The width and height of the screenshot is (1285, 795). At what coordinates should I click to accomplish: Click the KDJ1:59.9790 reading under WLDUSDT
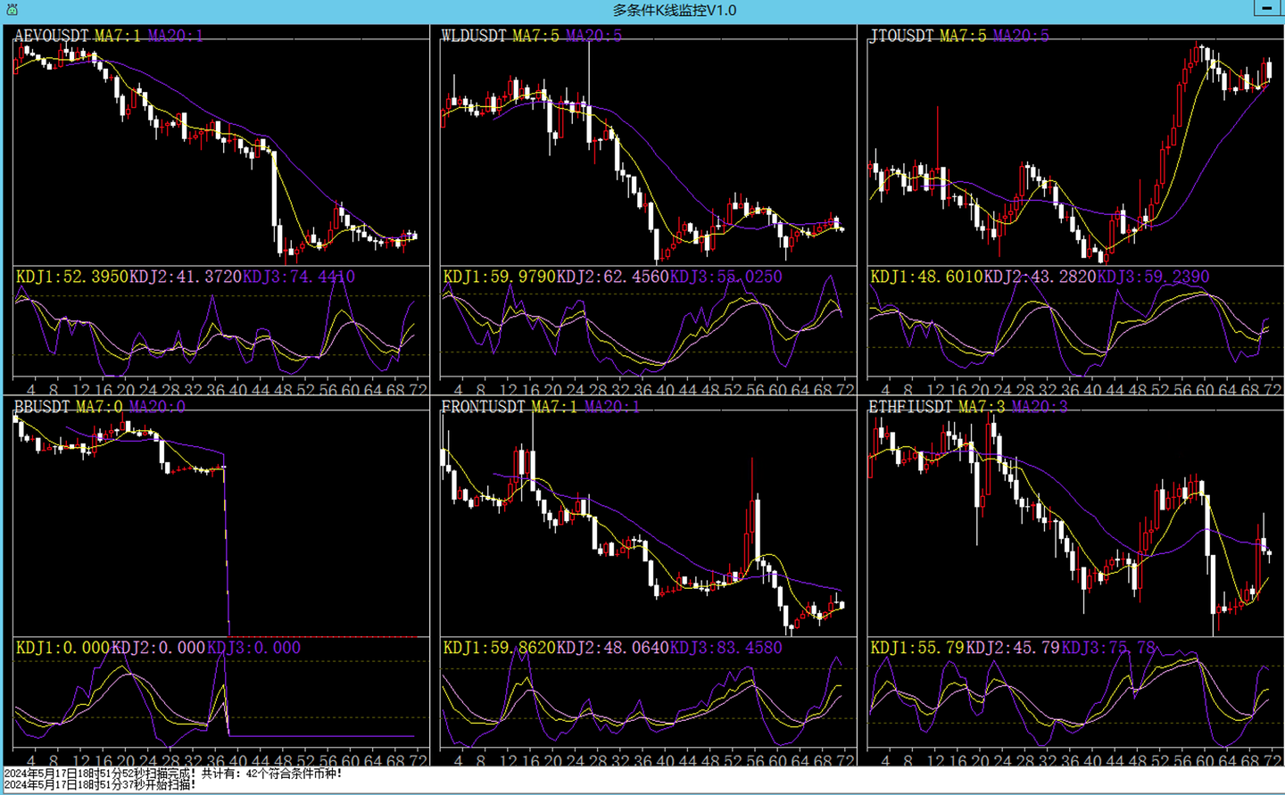500,277
